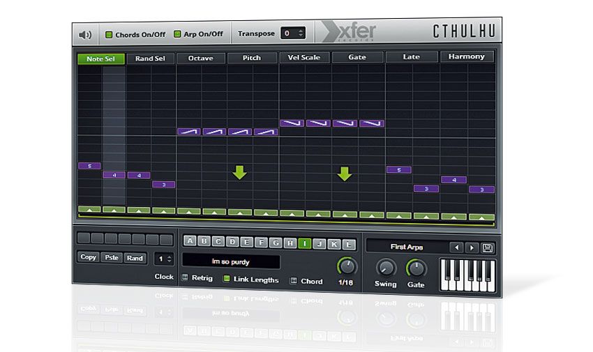This screenshot has width=593, height=352.
Task: Switch to the Pitch tab
Action: (x=251, y=57)
